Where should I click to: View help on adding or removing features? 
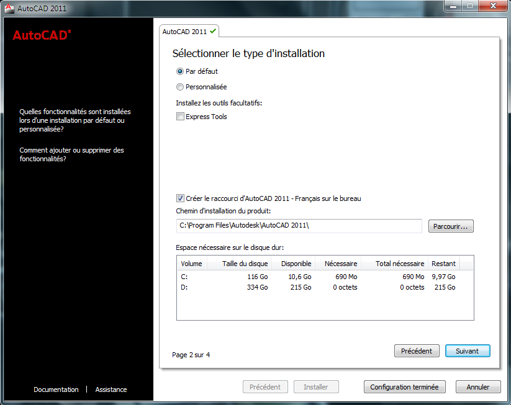tap(70, 154)
